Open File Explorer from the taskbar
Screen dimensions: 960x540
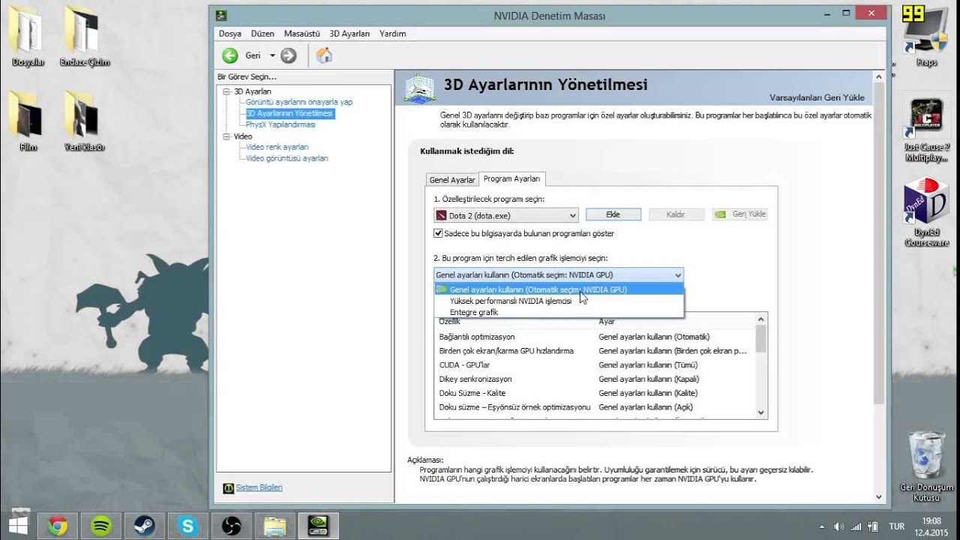pyautogui.click(x=274, y=526)
